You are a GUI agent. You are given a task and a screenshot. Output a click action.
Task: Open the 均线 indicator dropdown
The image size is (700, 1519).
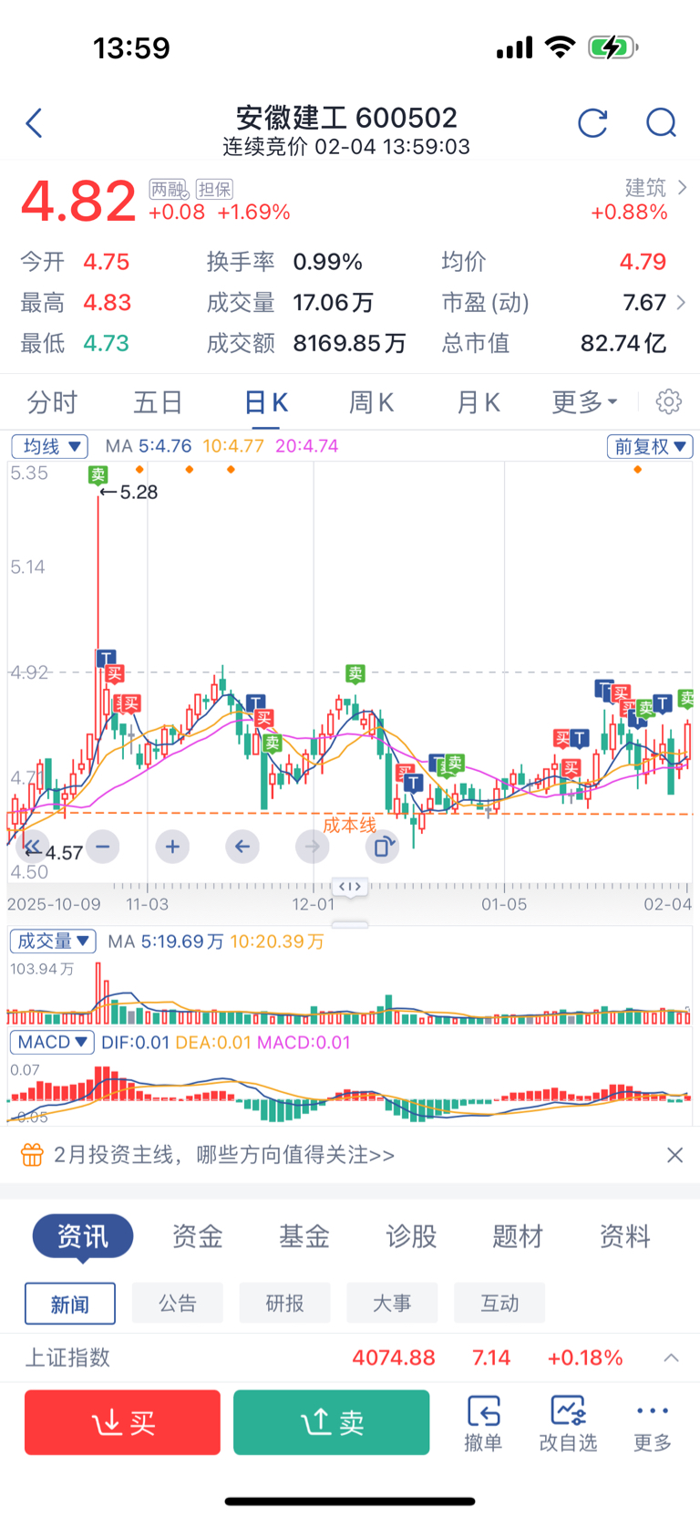[x=49, y=446]
